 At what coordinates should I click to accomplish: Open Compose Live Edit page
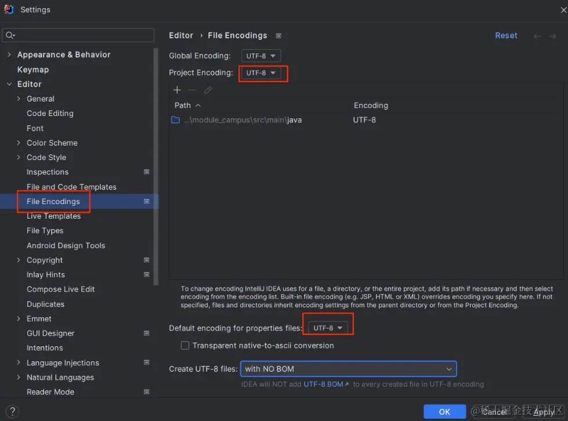pos(60,289)
